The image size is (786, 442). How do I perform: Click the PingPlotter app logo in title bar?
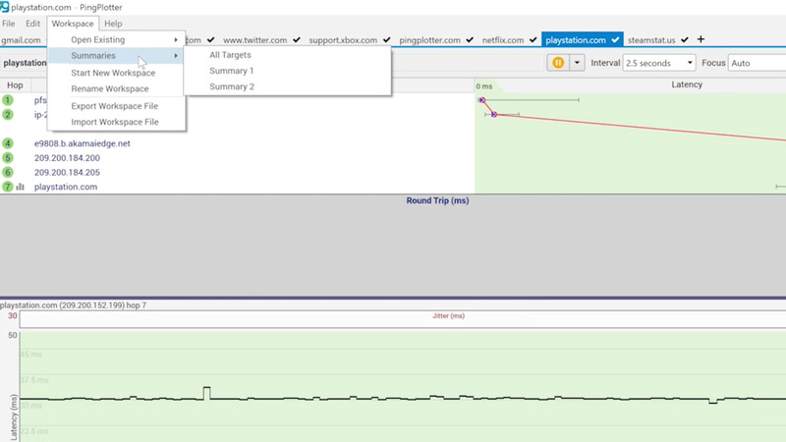pos(5,7)
